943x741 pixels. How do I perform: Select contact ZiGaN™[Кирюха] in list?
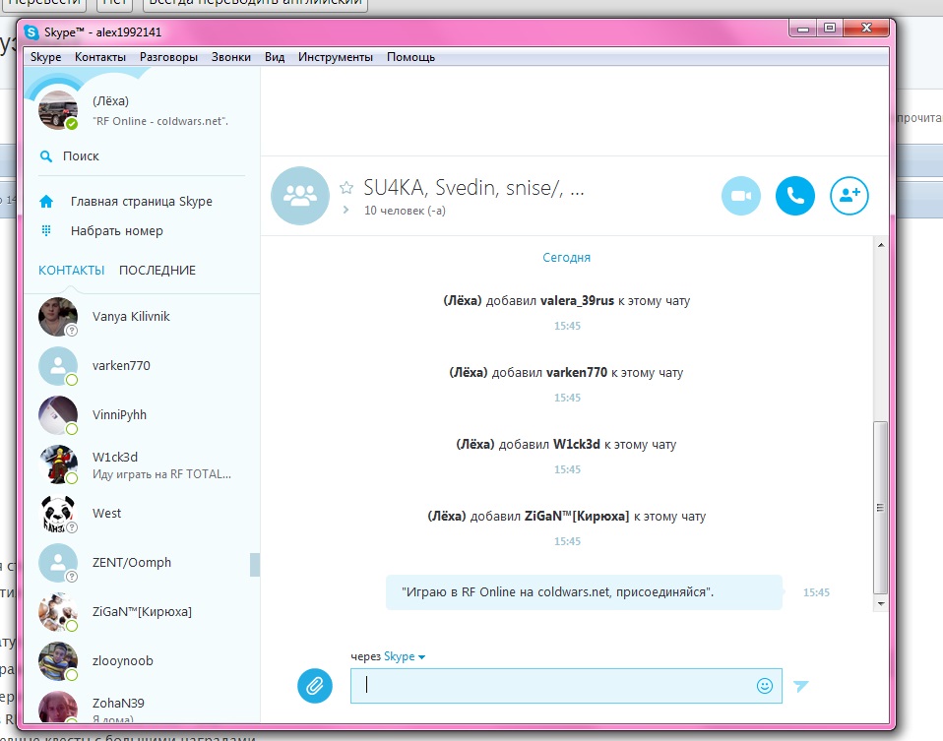click(142, 612)
